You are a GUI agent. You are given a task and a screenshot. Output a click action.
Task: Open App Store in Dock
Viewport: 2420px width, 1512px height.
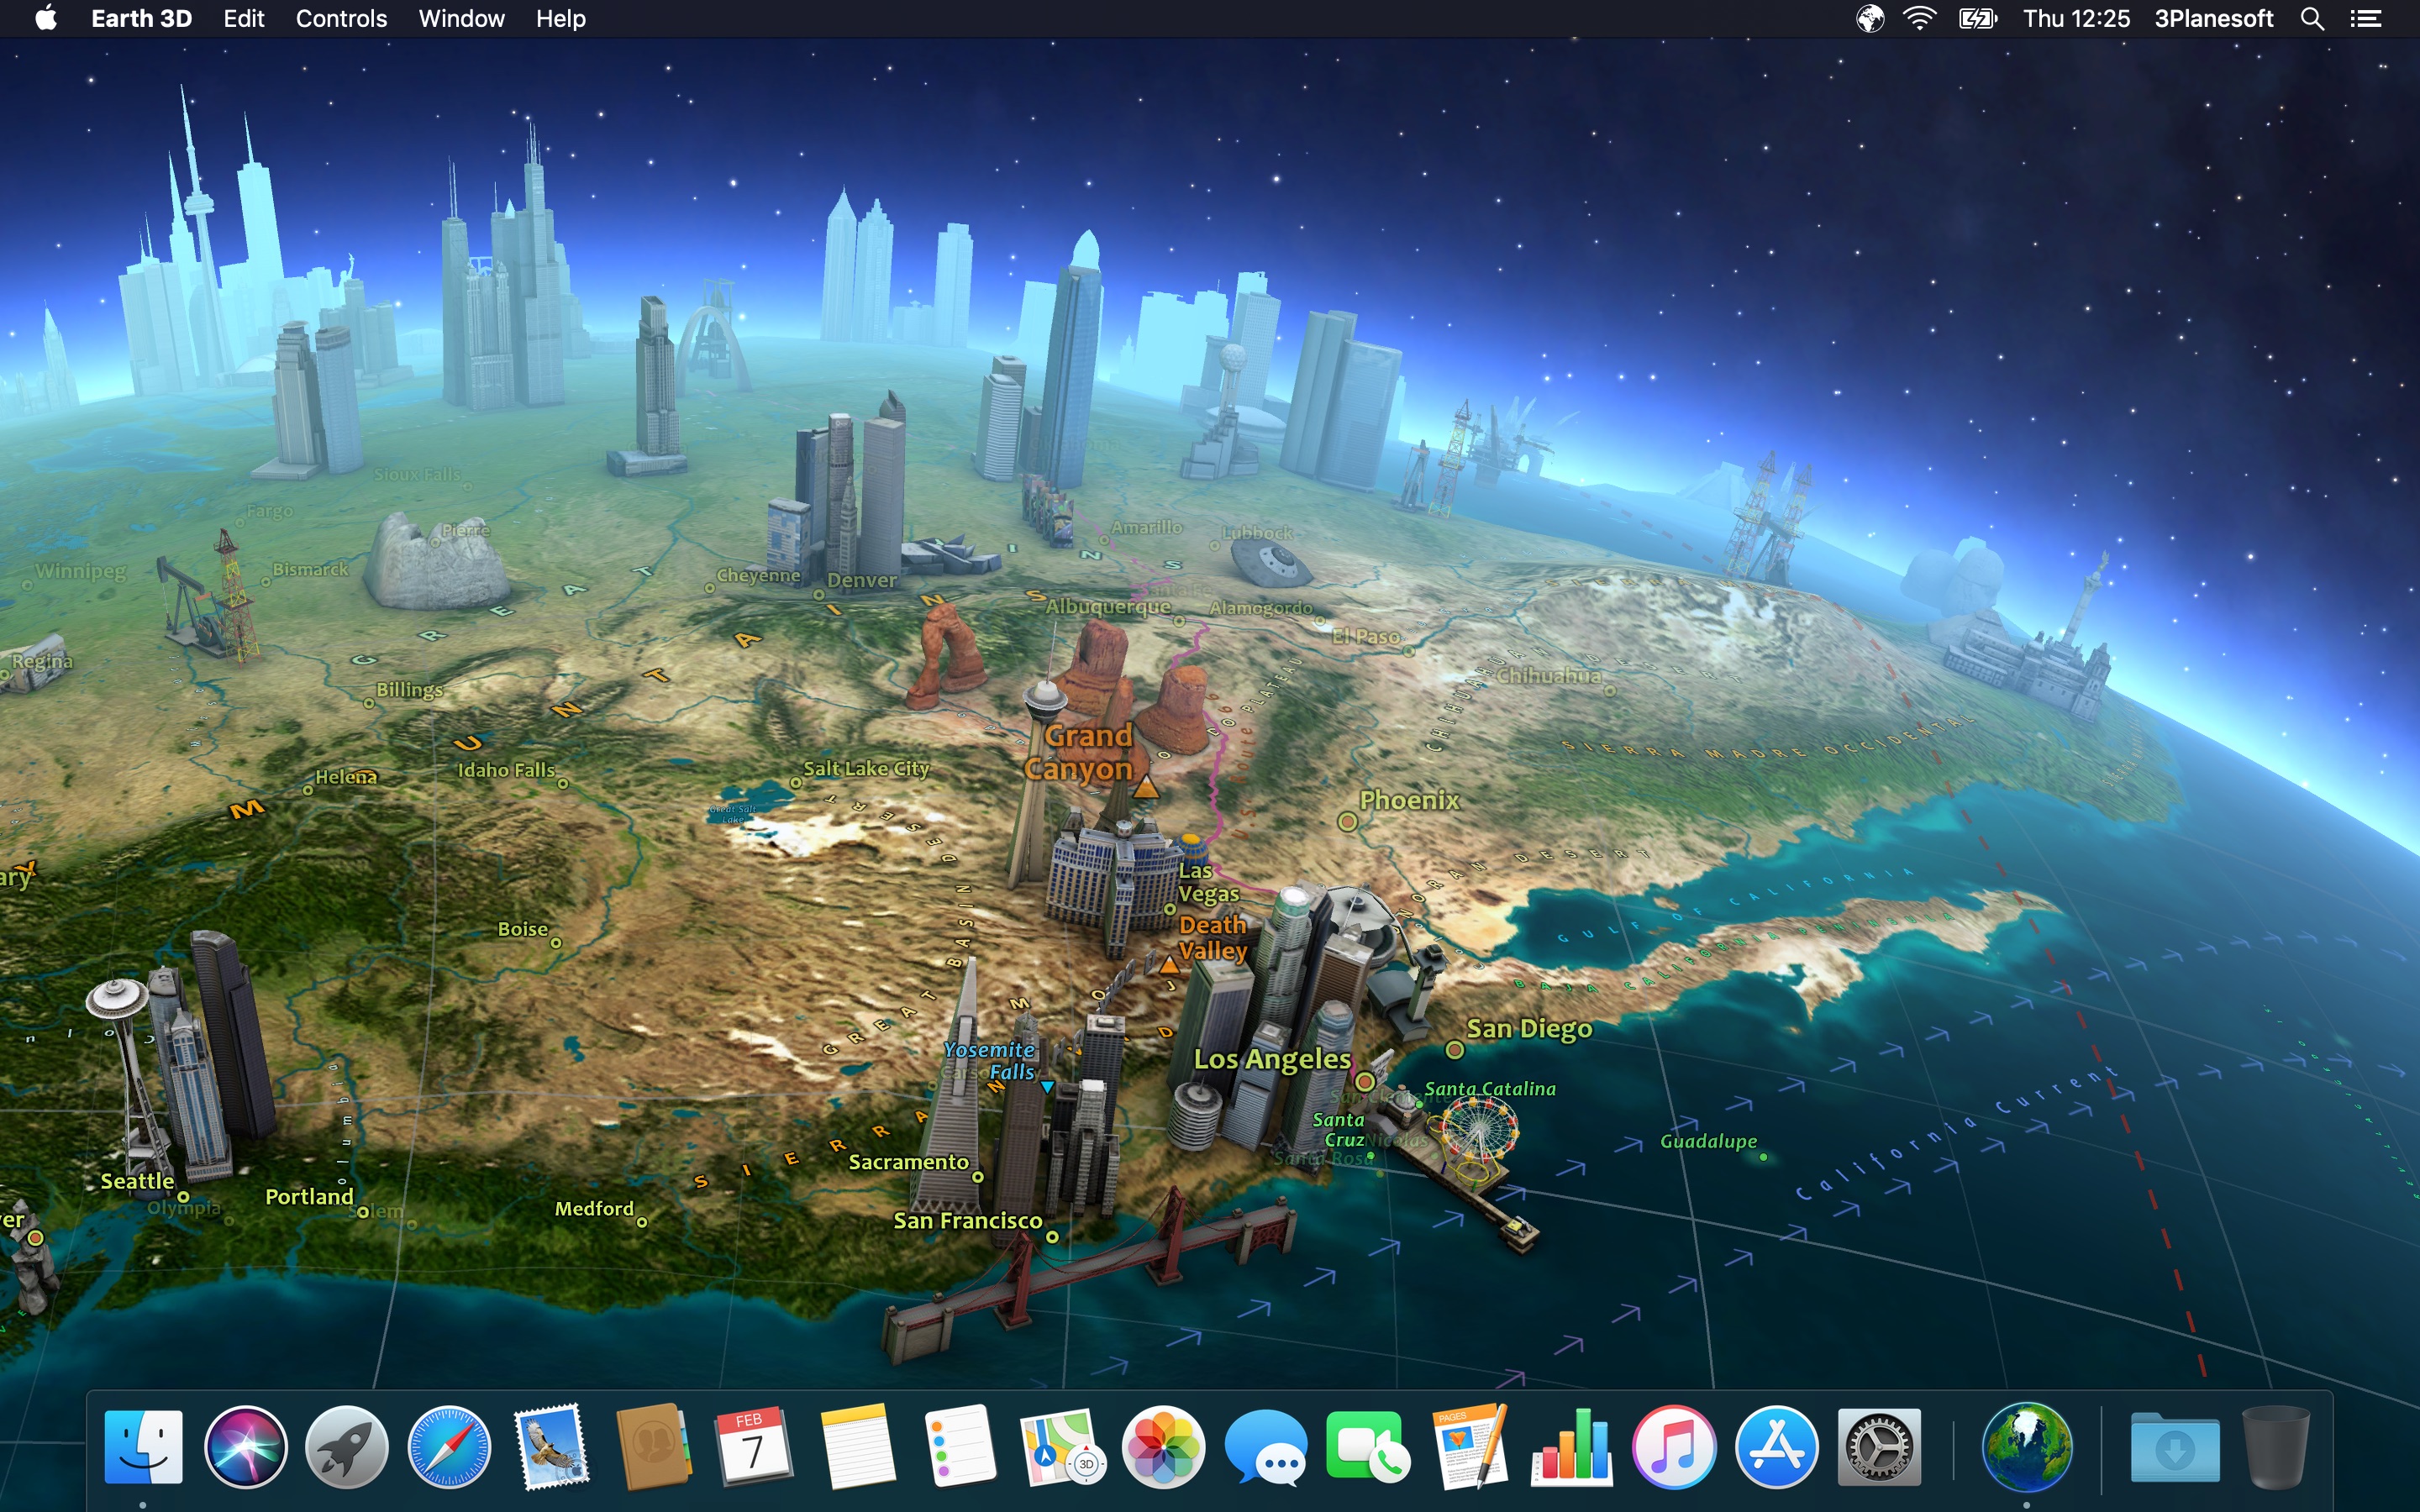click(x=1776, y=1446)
